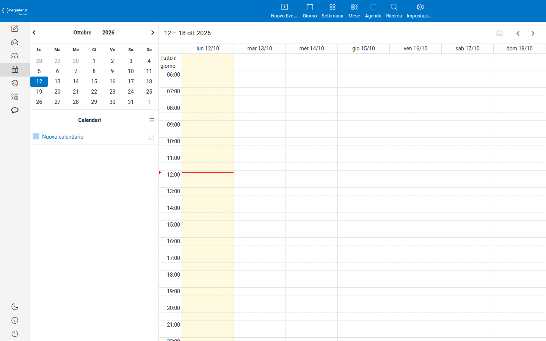This screenshot has width=546, height=341.
Task: Select October 31 in mini calendar
Action: coord(131,102)
